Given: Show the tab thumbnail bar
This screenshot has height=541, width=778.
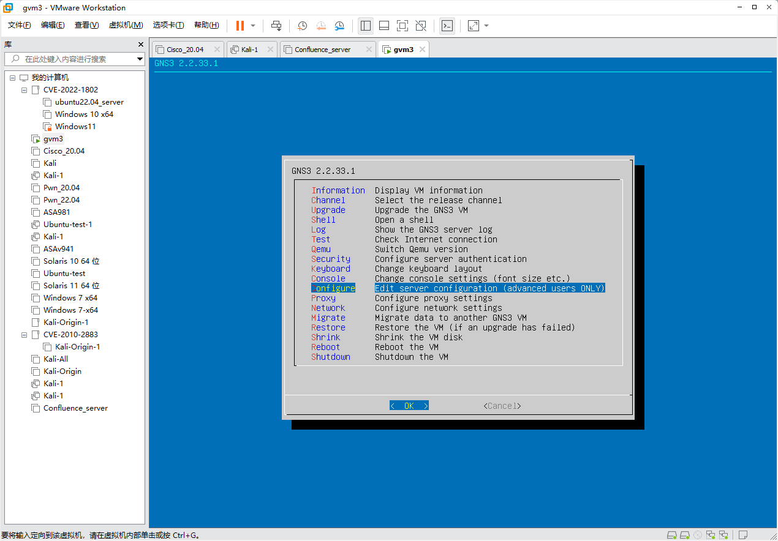Looking at the screenshot, I should tap(383, 26).
